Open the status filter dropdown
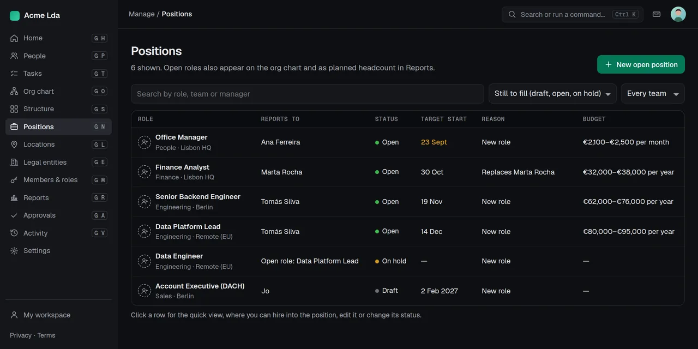This screenshot has height=349, width=698. click(x=552, y=94)
